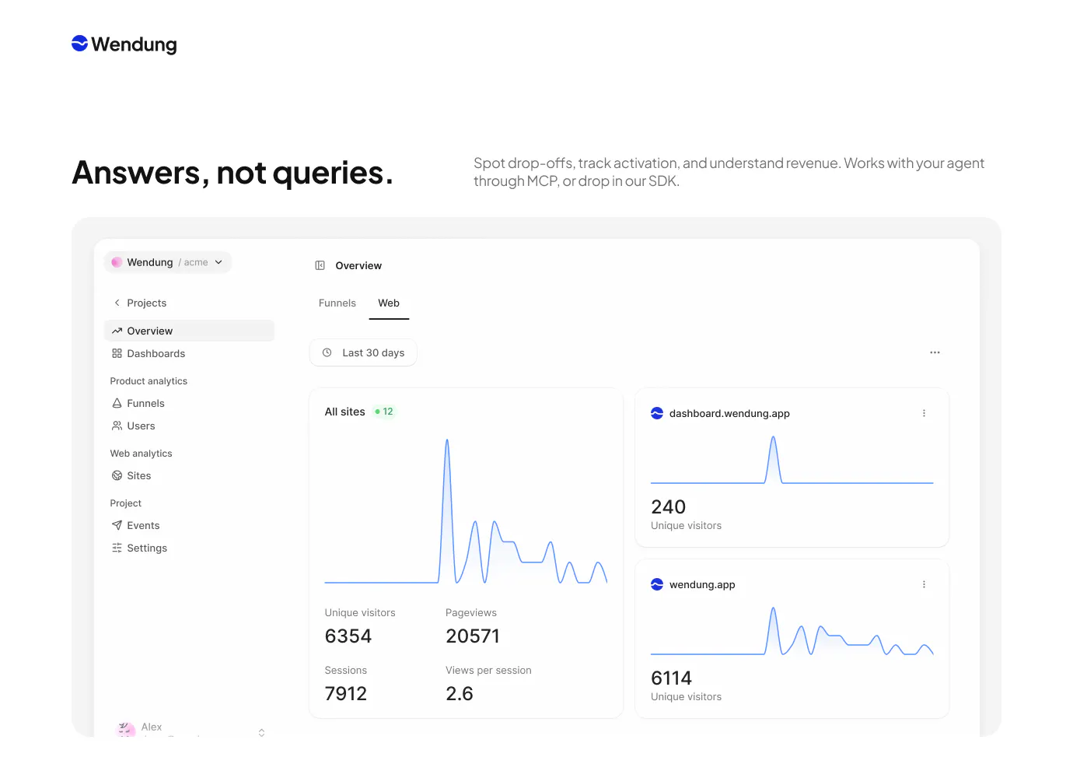
Task: Open the options menu for dashboard.wendung.app card
Action: coord(924,413)
